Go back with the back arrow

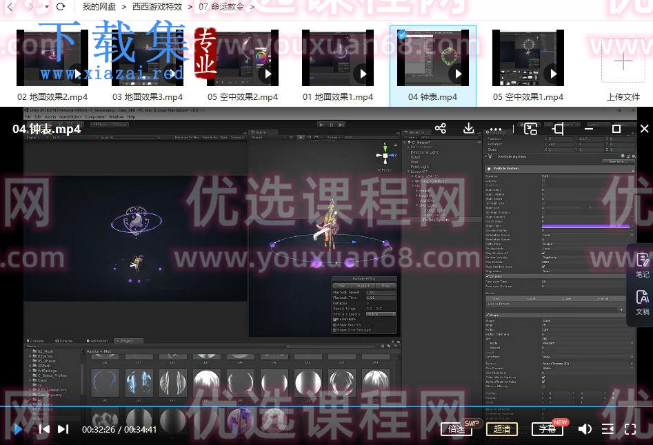click(10, 7)
